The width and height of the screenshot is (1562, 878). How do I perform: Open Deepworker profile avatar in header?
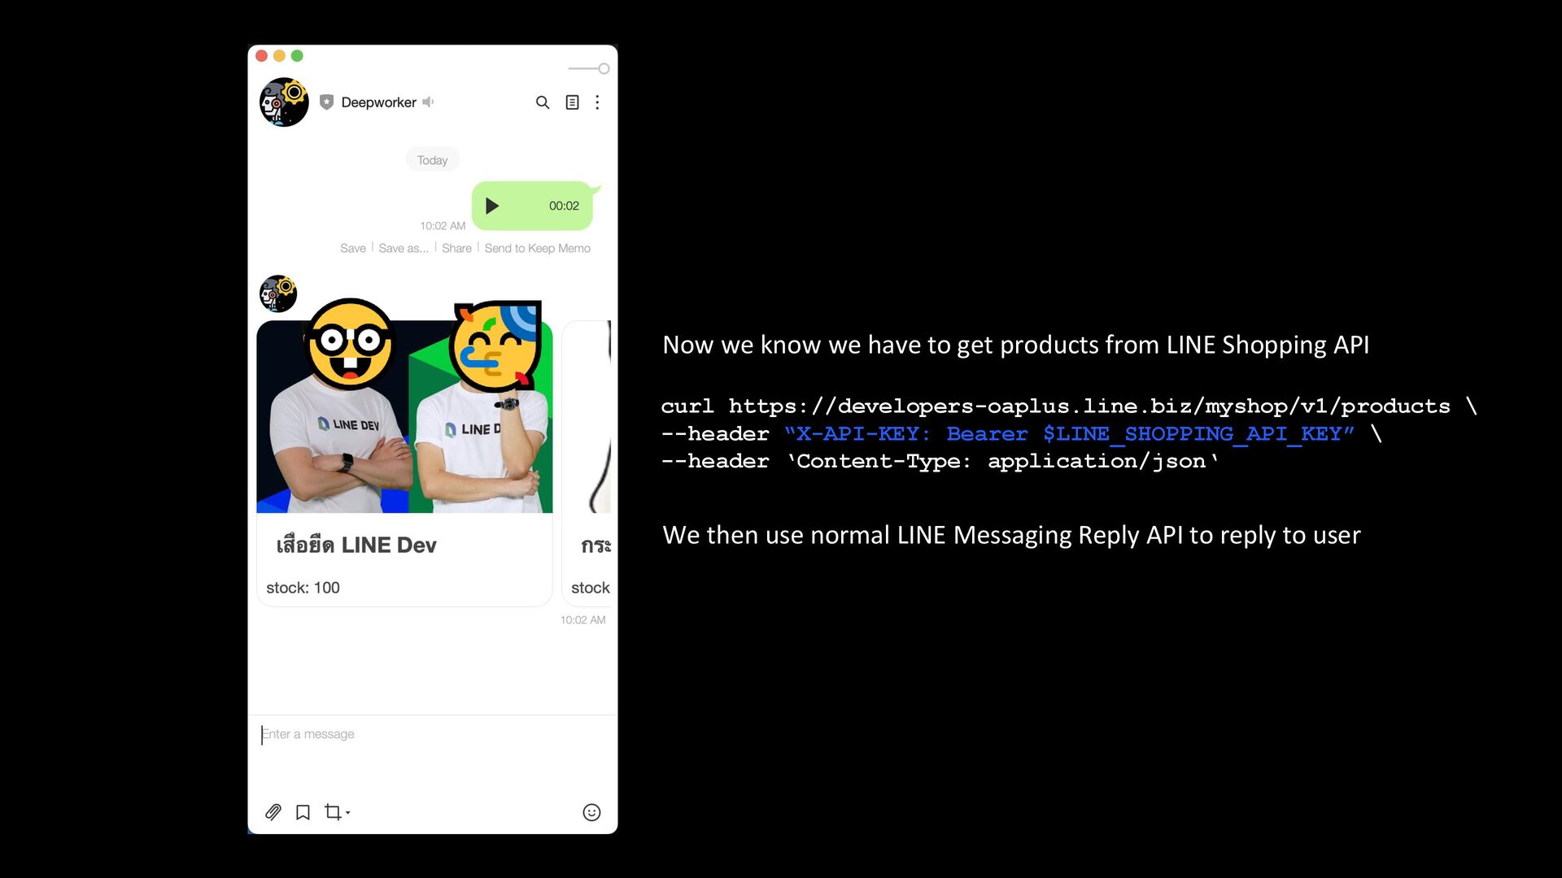(x=284, y=102)
